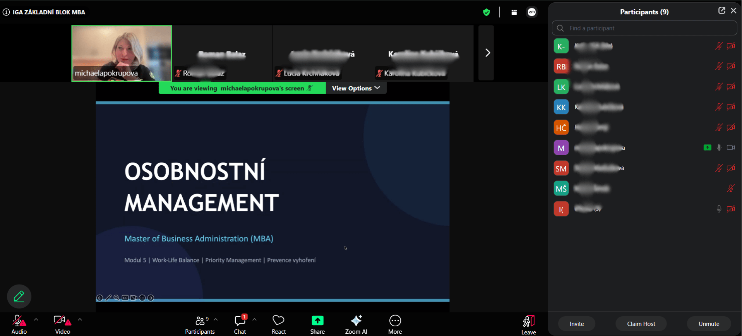Click the Invite button
Image resolution: width=742 pixels, height=336 pixels.
pos(576,324)
